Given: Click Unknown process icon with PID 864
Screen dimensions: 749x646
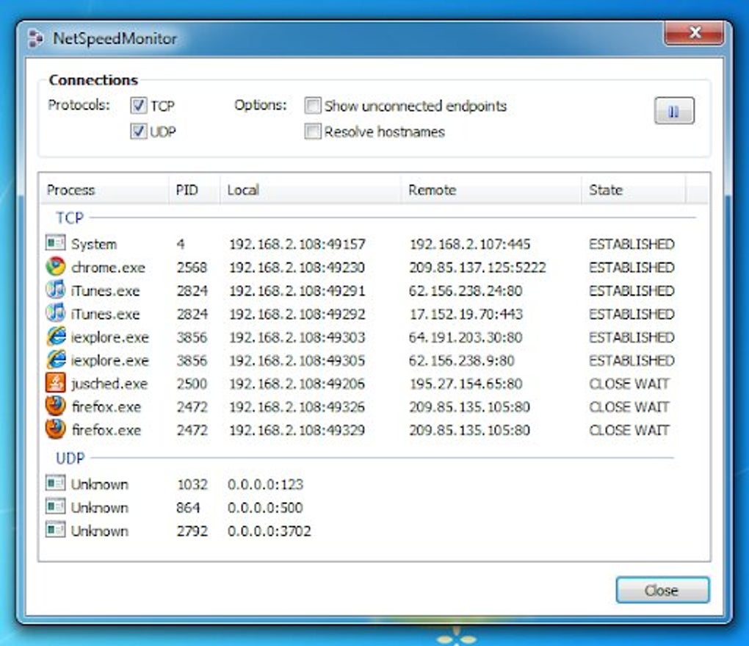Looking at the screenshot, I should pos(55,506).
